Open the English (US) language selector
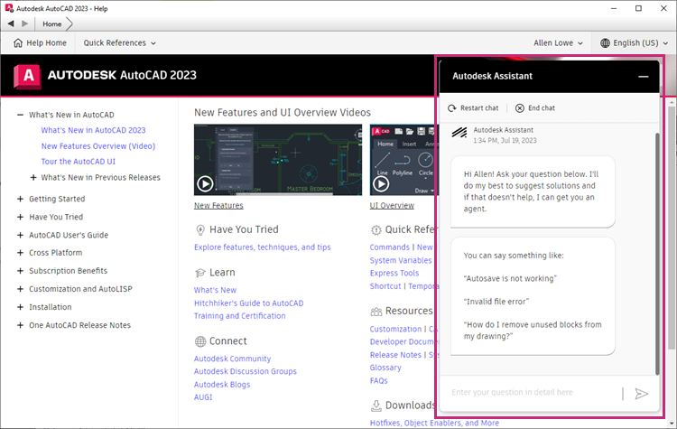Screen dimensions: 677x429 [634, 42]
